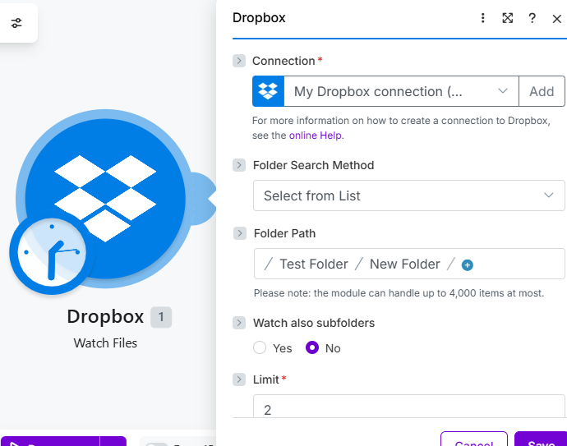
Task: Click the purple Run button at bottom
Action: pos(50,441)
